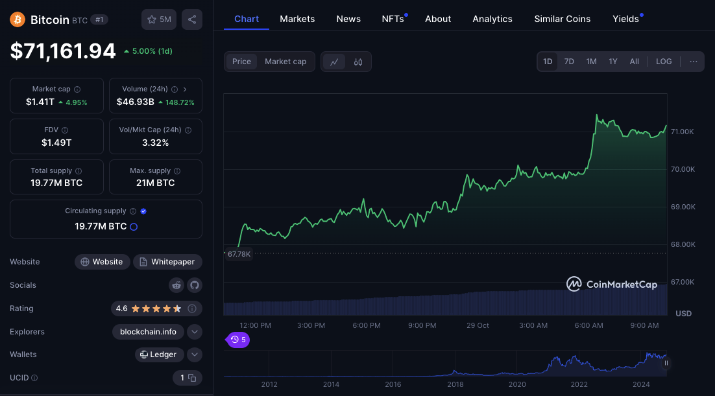Open Volume (24h) details arrow
This screenshot has height=396, width=715.
point(185,89)
